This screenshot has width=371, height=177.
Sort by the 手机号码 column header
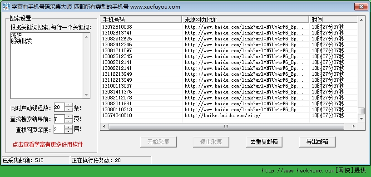(x=141, y=20)
